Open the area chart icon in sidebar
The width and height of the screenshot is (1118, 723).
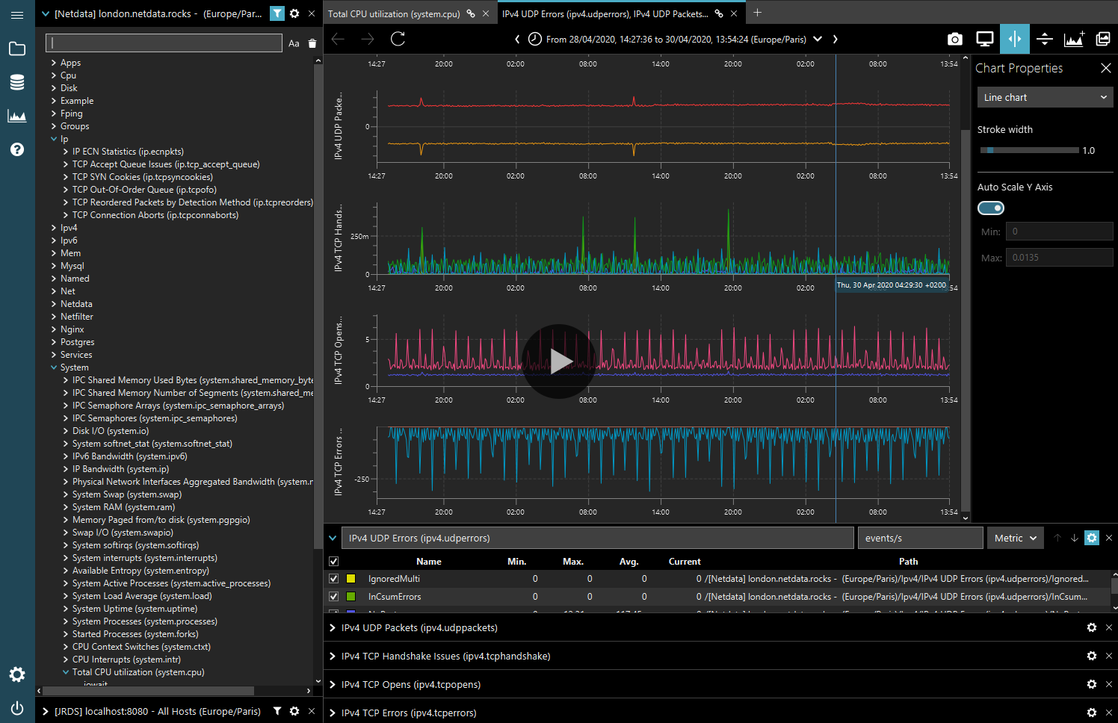pyautogui.click(x=17, y=116)
